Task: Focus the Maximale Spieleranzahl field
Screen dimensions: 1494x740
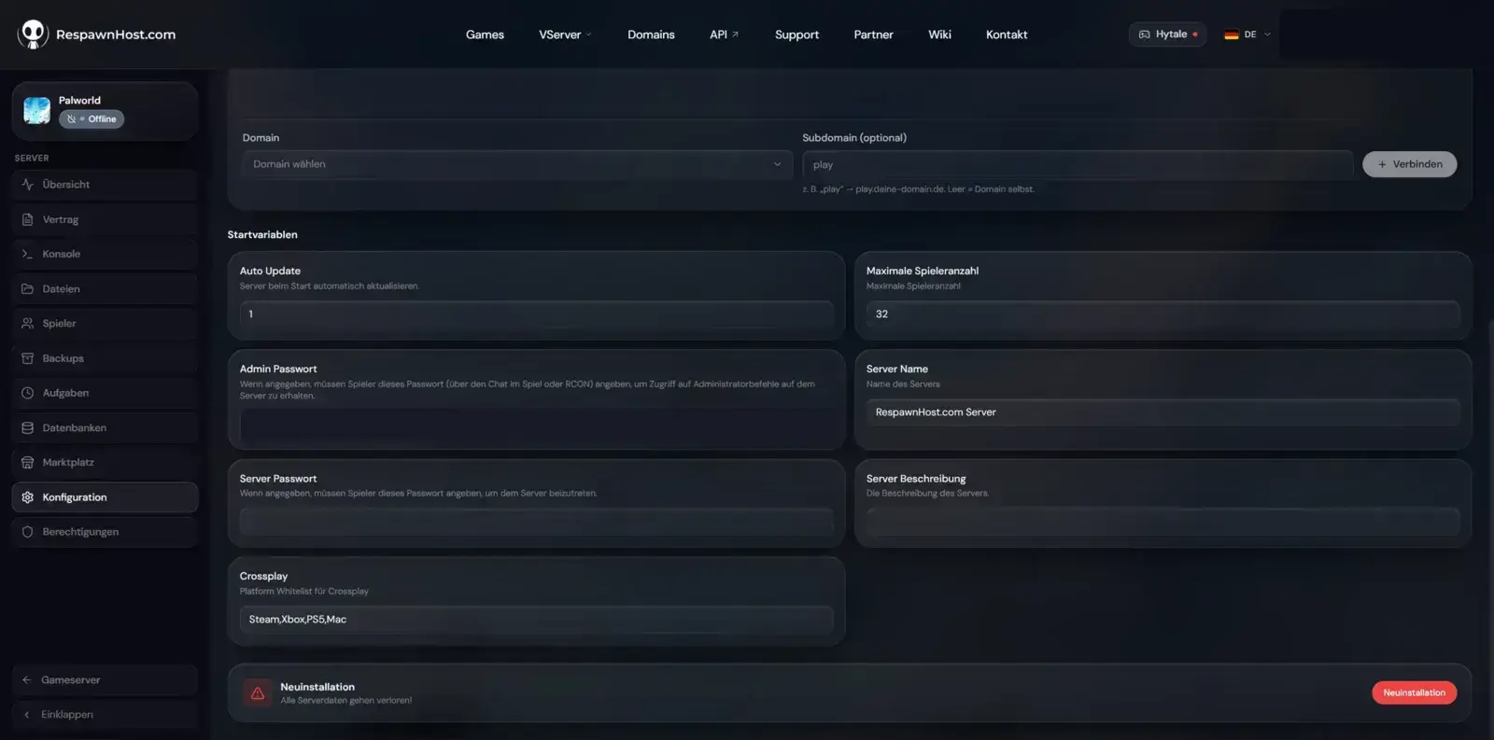Action: click(x=1163, y=314)
